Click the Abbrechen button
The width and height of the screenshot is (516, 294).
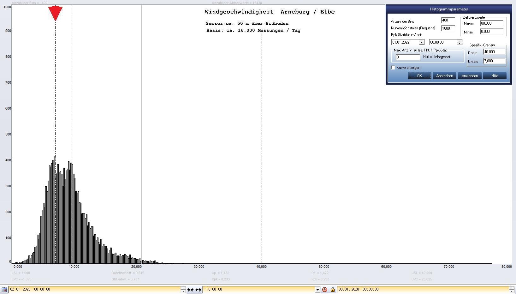click(444, 76)
